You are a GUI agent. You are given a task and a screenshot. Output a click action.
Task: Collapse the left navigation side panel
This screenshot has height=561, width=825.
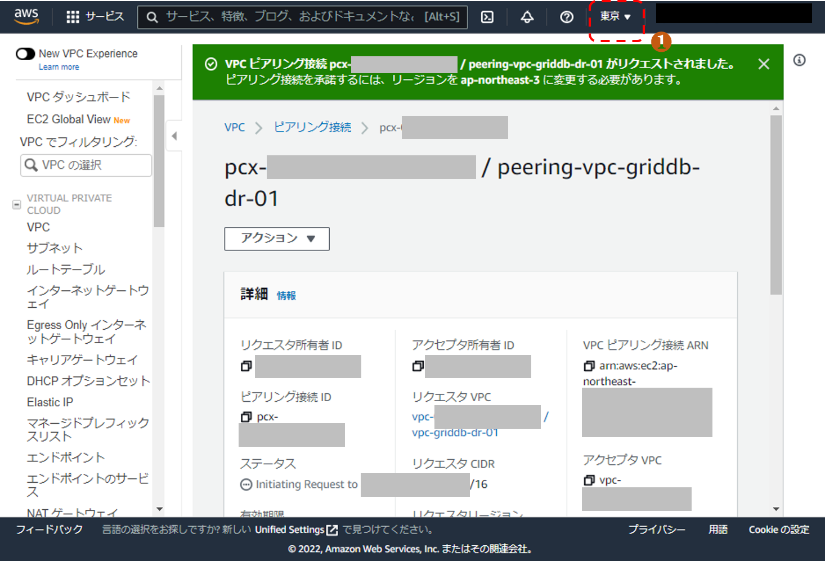click(174, 136)
